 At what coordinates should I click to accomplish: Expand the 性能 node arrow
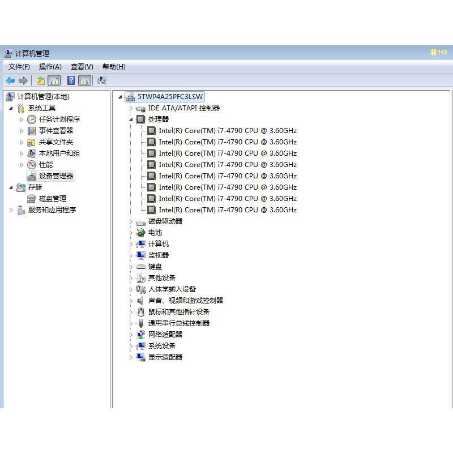tap(22, 165)
